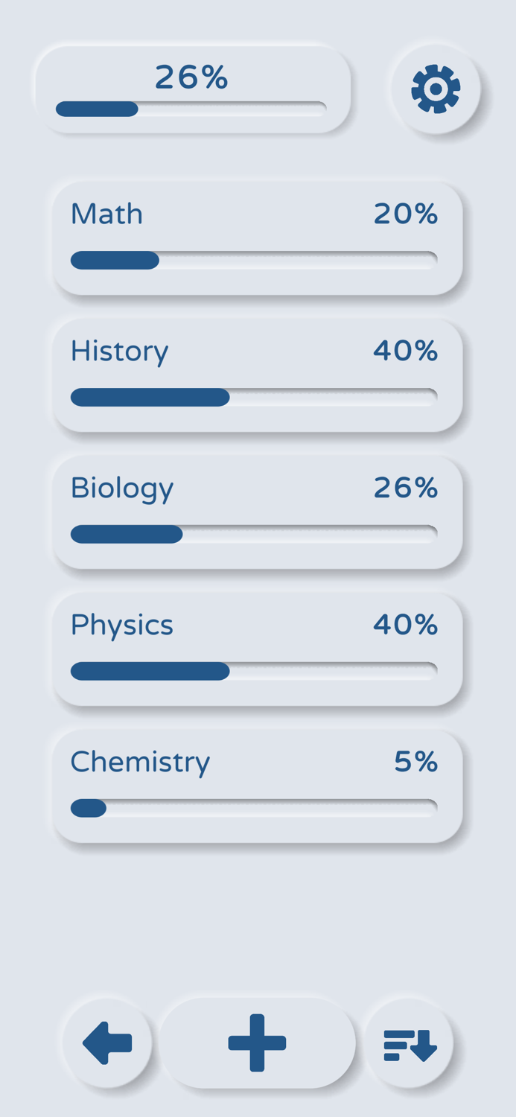Click the Physics 40% percentage label
The width and height of the screenshot is (516, 1117).
[406, 625]
